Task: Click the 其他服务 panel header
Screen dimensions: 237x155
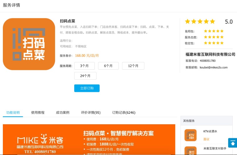Action: (x=206, y=121)
